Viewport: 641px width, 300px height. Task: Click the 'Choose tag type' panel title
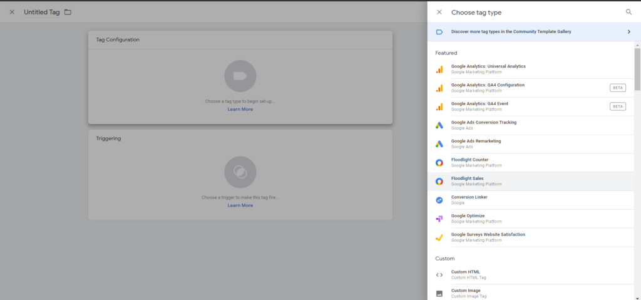[x=476, y=13]
